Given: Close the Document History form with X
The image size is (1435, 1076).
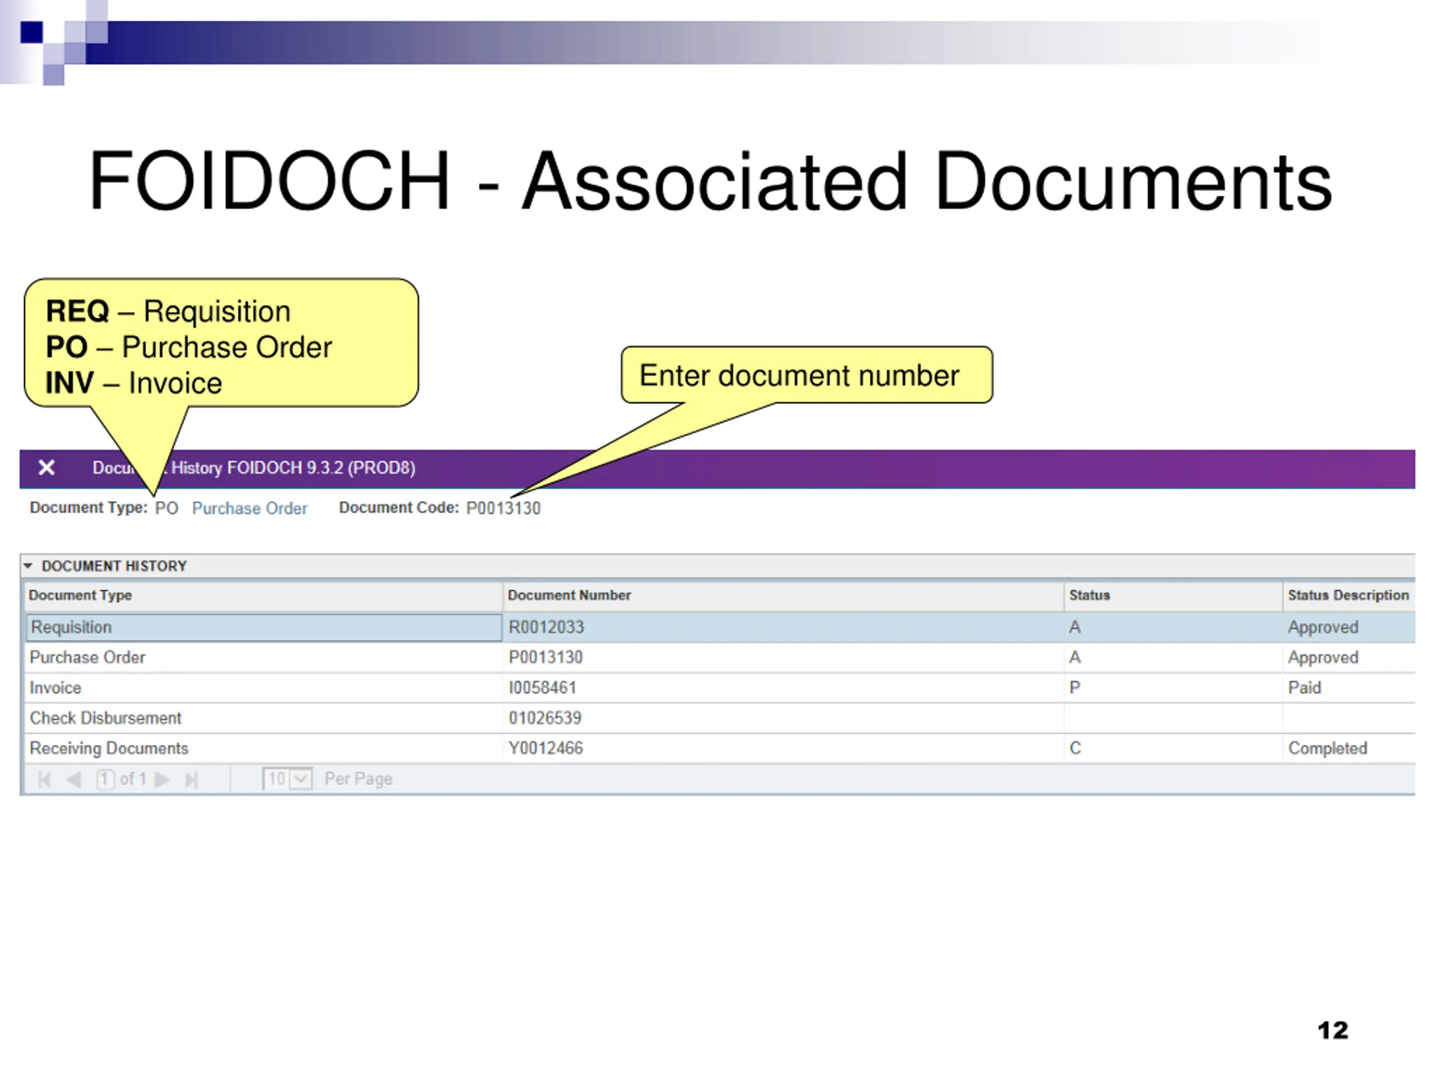Looking at the screenshot, I should point(47,467).
